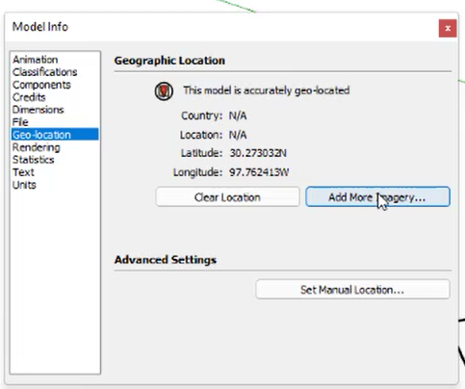Show the model Statistics page
Viewport: 465px width, 389px height.
tap(33, 160)
